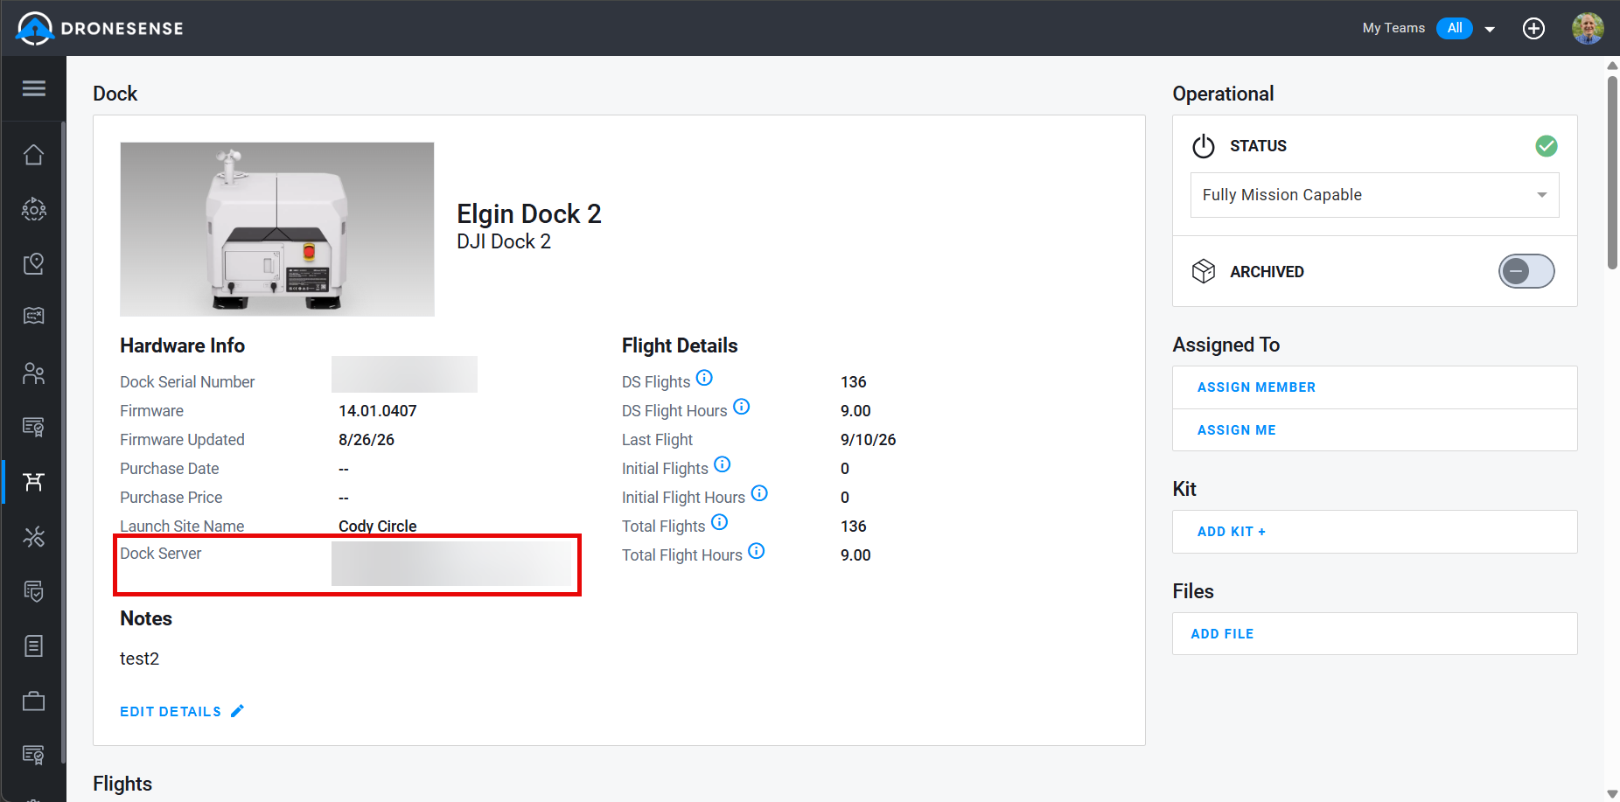Screen dimensions: 1620x802
Task: Click the My Teams label
Action: click(1393, 28)
